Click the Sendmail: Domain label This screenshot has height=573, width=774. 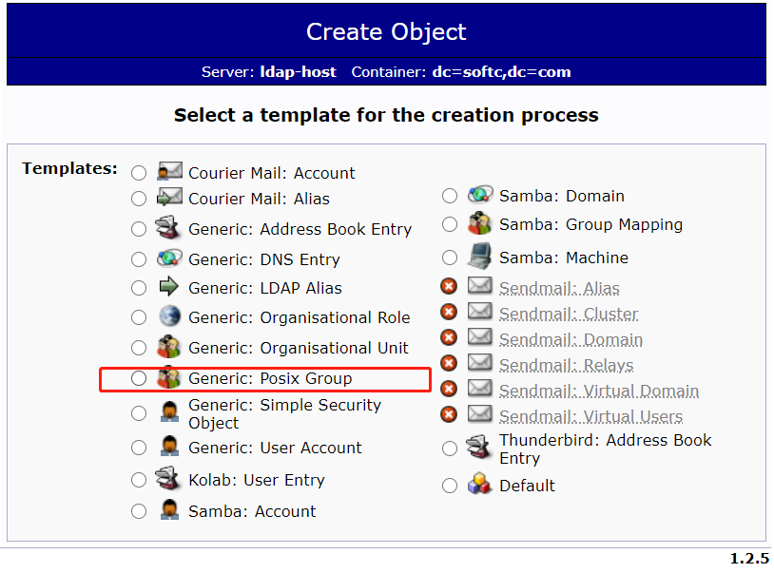coord(571,340)
